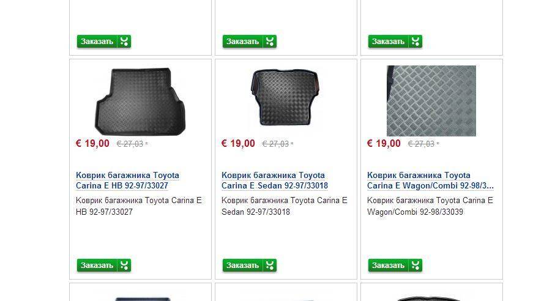Image resolution: width=544 pixels, height=301 pixels.
Task: Order the Carina E Wagon/Combi mat via Заказать
Action: [388, 266]
